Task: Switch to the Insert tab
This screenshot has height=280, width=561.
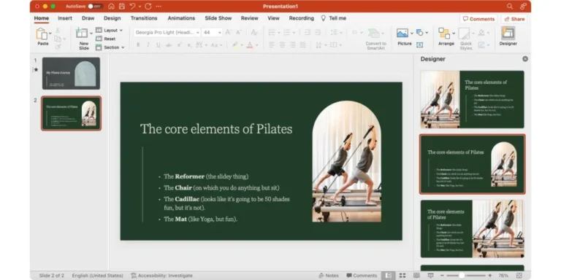Action: coord(65,18)
